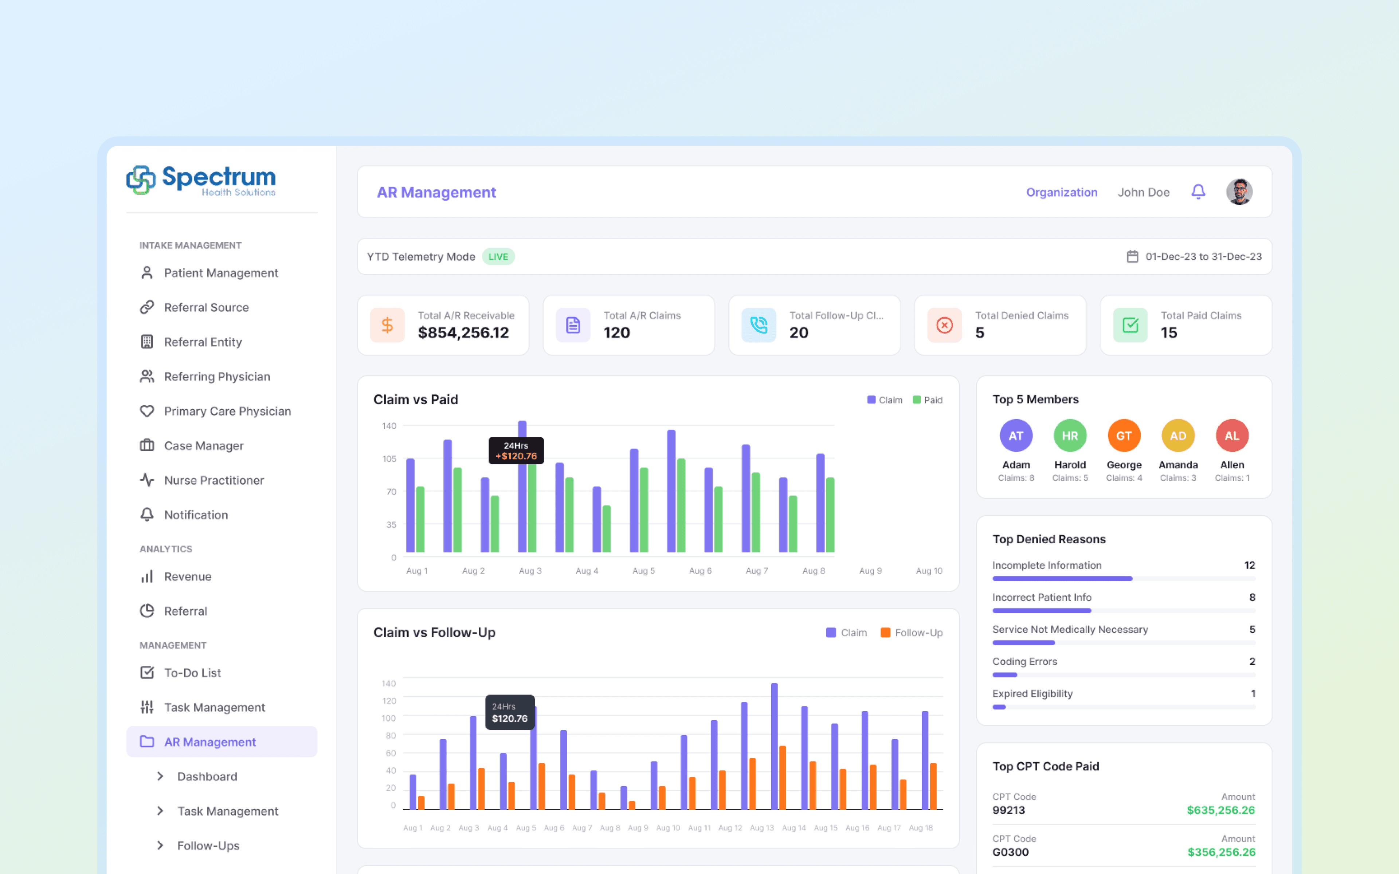Click the Aug 5 label in Claim vs Paid
Screen dimensions: 1399x874
[x=643, y=571]
